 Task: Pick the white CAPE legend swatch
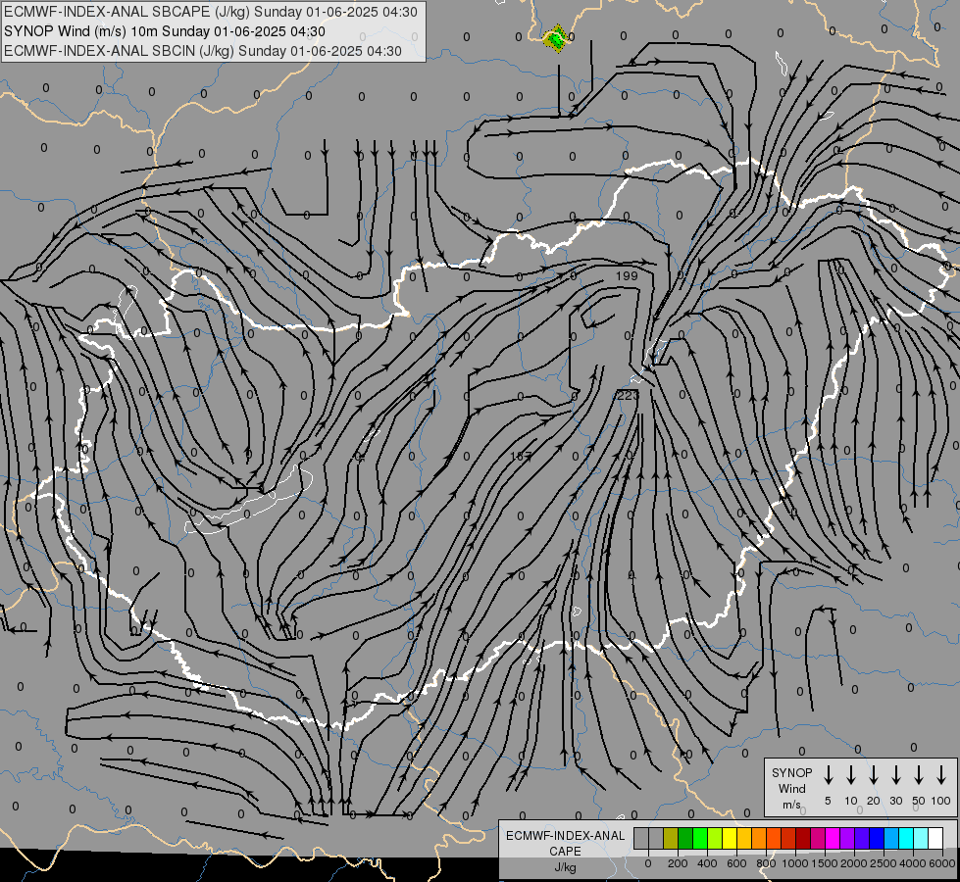(935, 838)
